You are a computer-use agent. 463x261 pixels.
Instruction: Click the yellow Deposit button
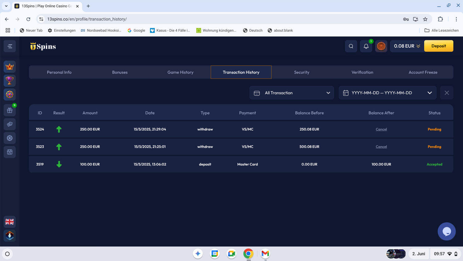point(438,46)
